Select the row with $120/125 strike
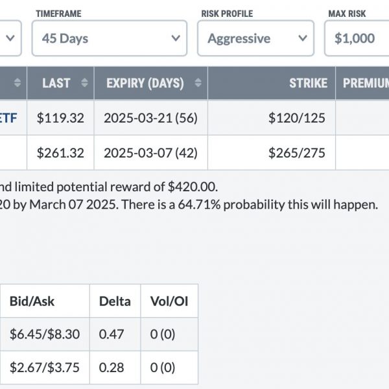 tap(194, 117)
